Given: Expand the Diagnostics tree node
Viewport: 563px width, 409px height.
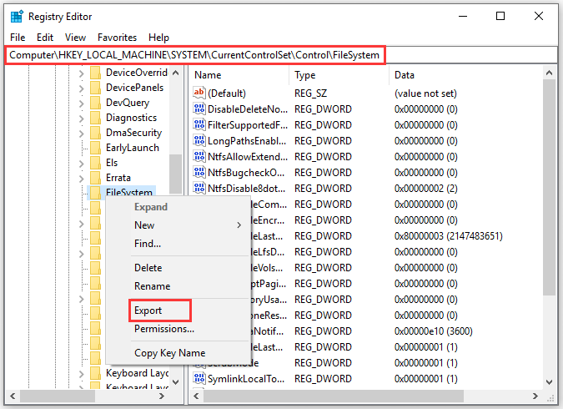Looking at the screenshot, I should pos(81,119).
